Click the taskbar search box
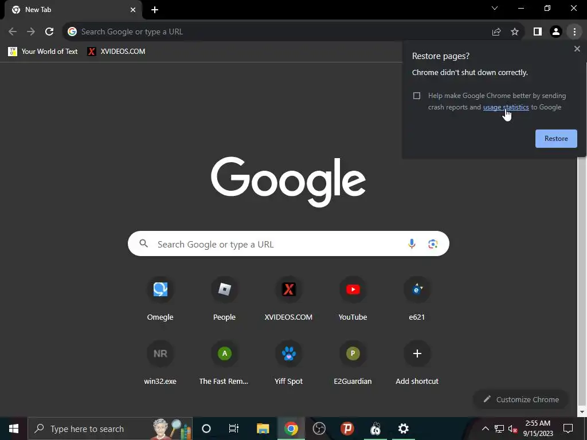The width and height of the screenshot is (587, 440). click(110, 429)
